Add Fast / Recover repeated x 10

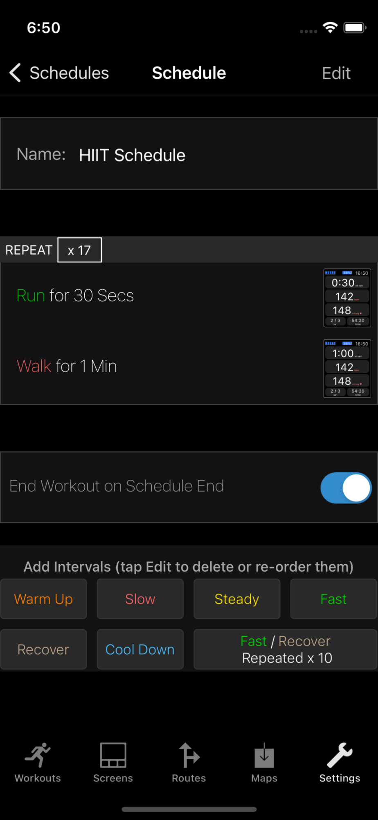tap(286, 649)
